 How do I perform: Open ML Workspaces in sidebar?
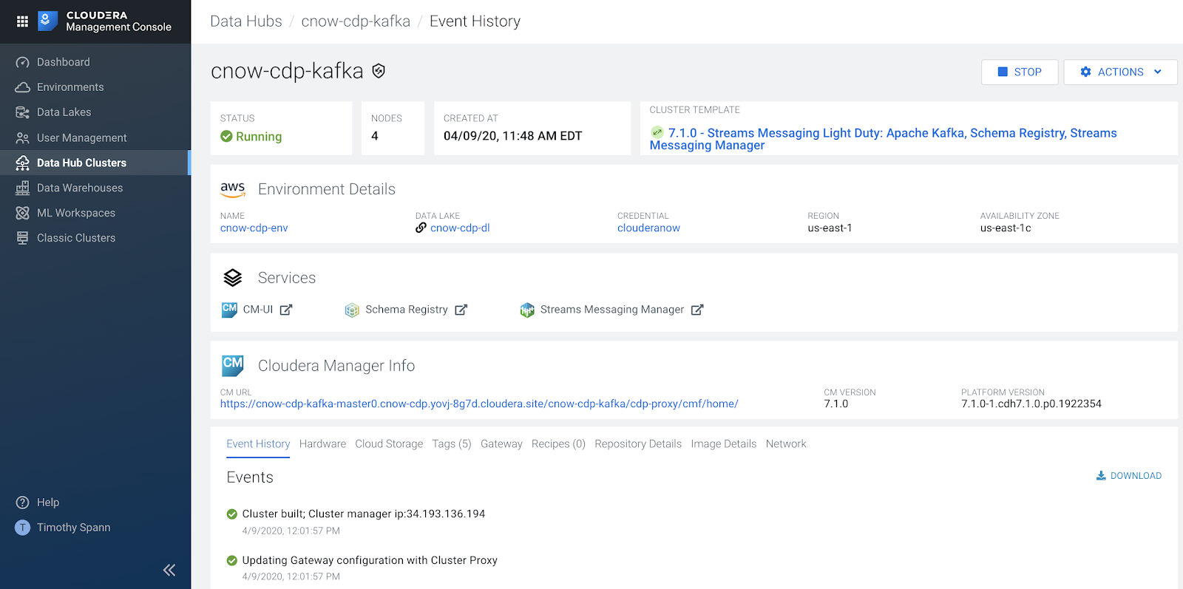(x=76, y=213)
